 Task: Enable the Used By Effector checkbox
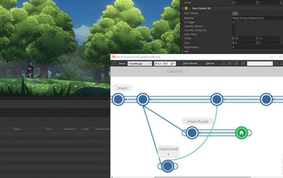pos(233,26)
